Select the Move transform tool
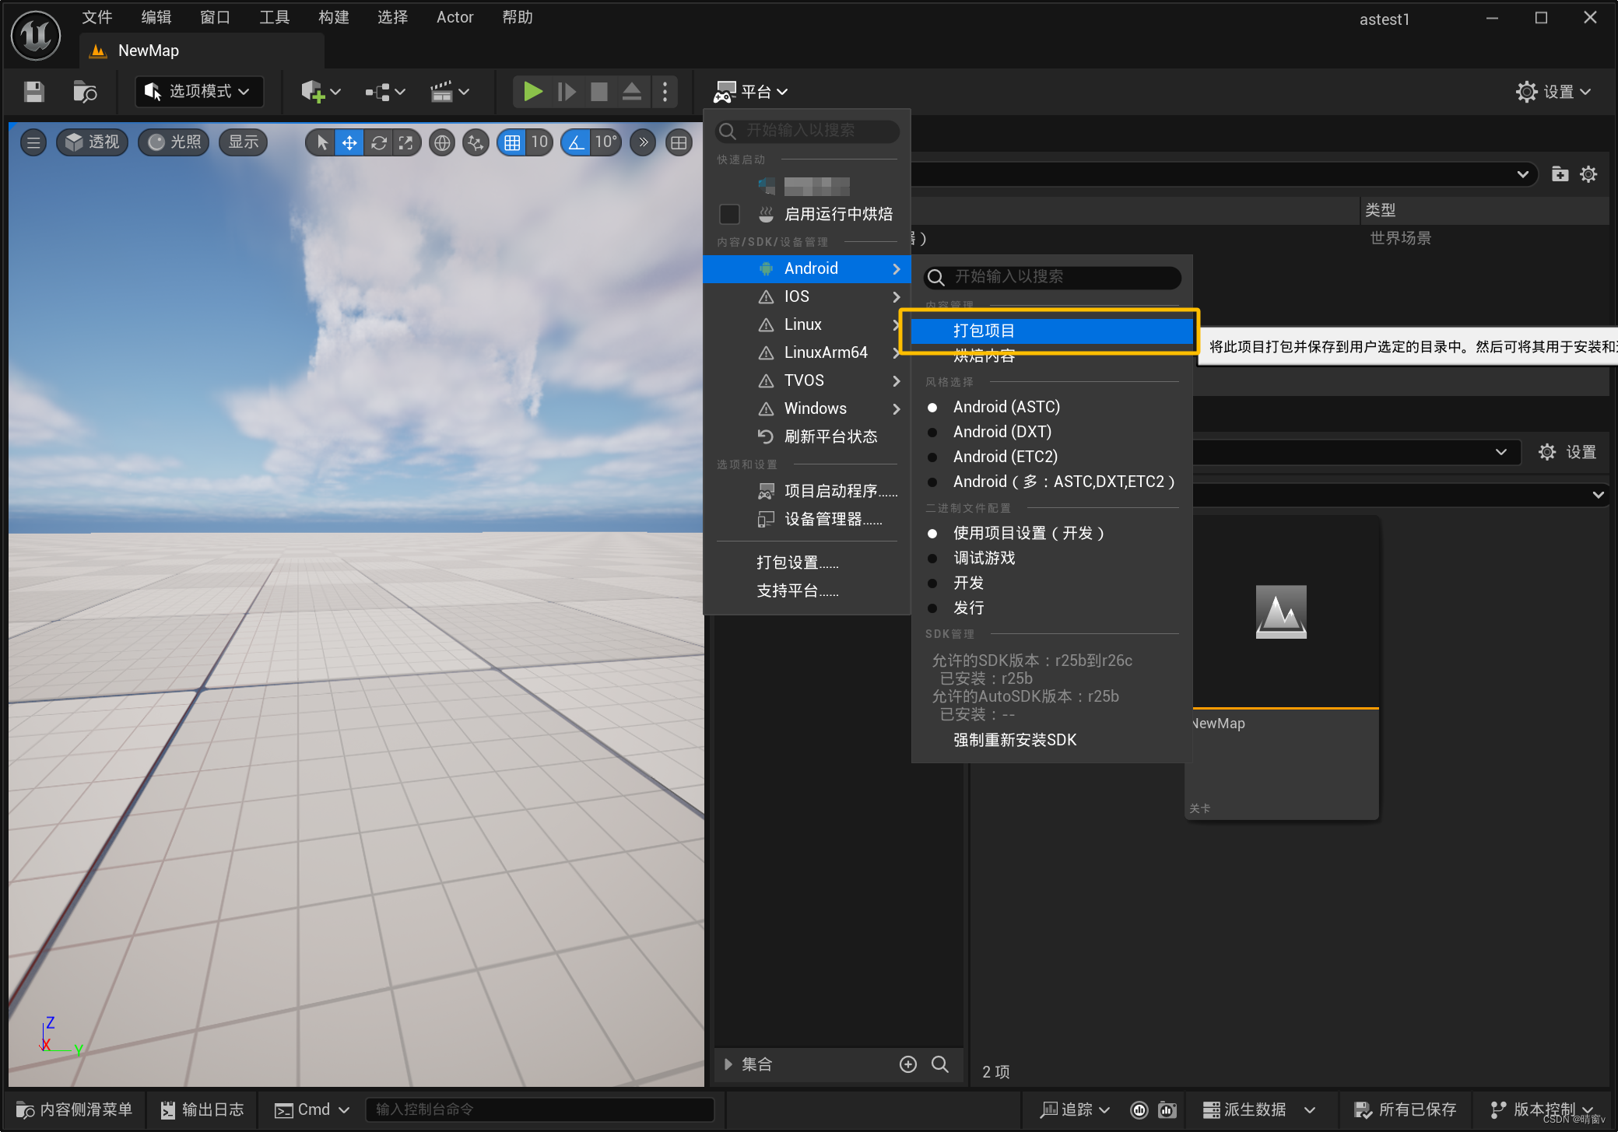Screen dimensions: 1618x1132 pos(349,142)
